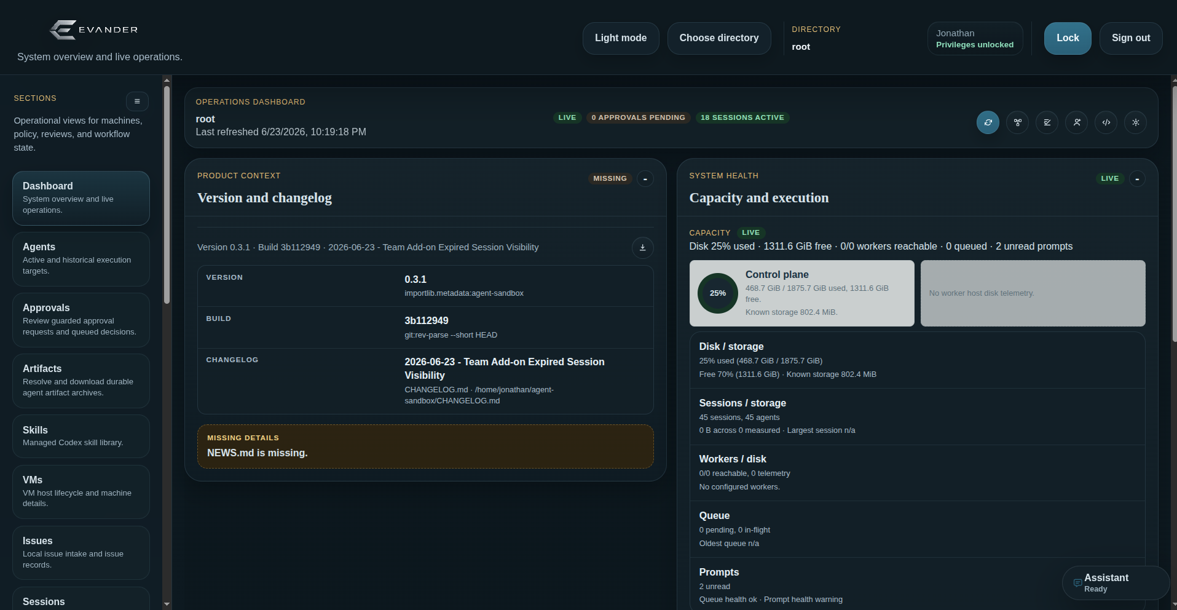Click the version value 0.3.1
The height and width of the screenshot is (610, 1177).
click(x=415, y=279)
